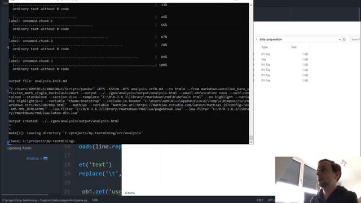Expand the breadcrumb arrow before data-preparation
This screenshot has width=361, height=203.
pyautogui.click(x=257, y=39)
